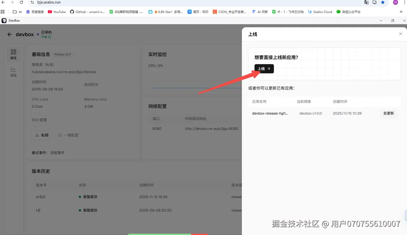Click the 已停机 status label

[x=46, y=32]
